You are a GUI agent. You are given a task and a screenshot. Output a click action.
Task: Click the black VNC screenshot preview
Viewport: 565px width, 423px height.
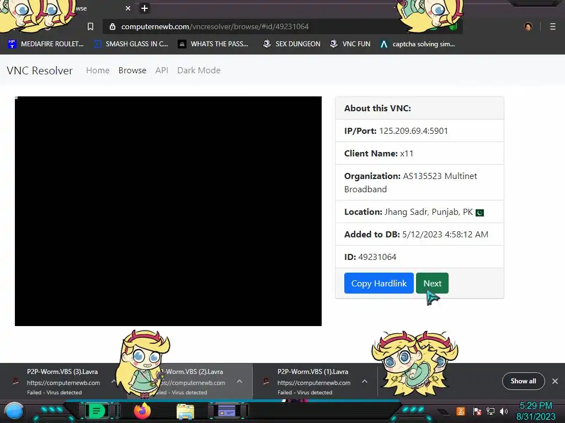[168, 211]
